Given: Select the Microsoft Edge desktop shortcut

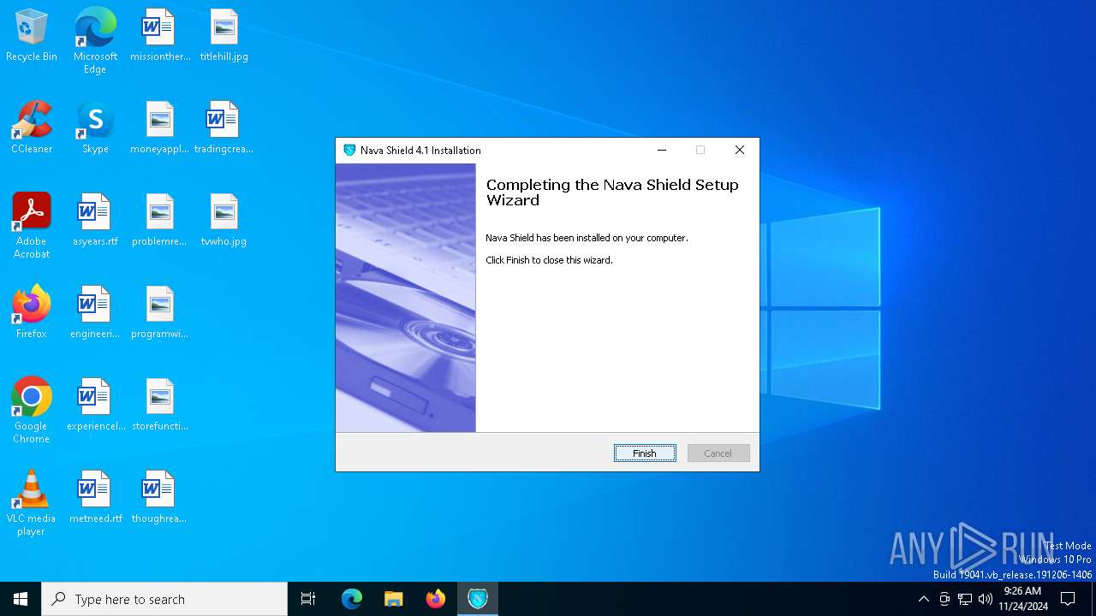Looking at the screenshot, I should pos(95,41).
